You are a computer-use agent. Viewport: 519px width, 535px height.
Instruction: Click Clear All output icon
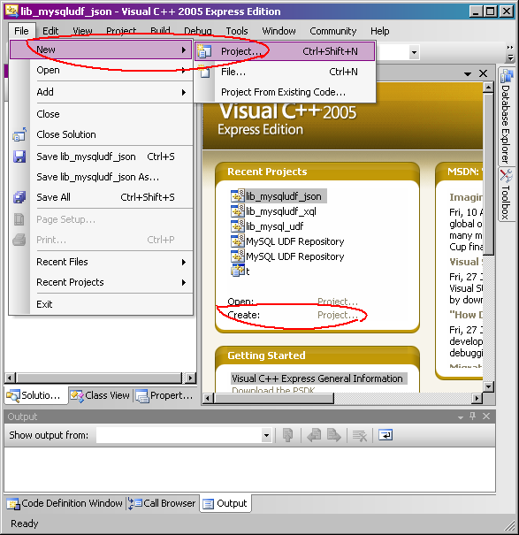tap(360, 435)
